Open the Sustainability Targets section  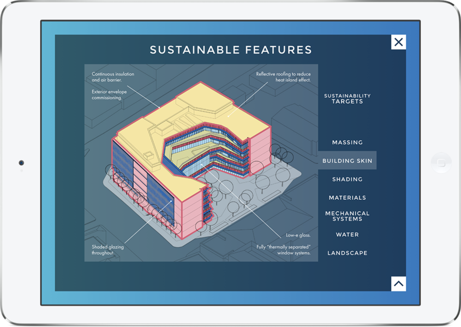347,99
